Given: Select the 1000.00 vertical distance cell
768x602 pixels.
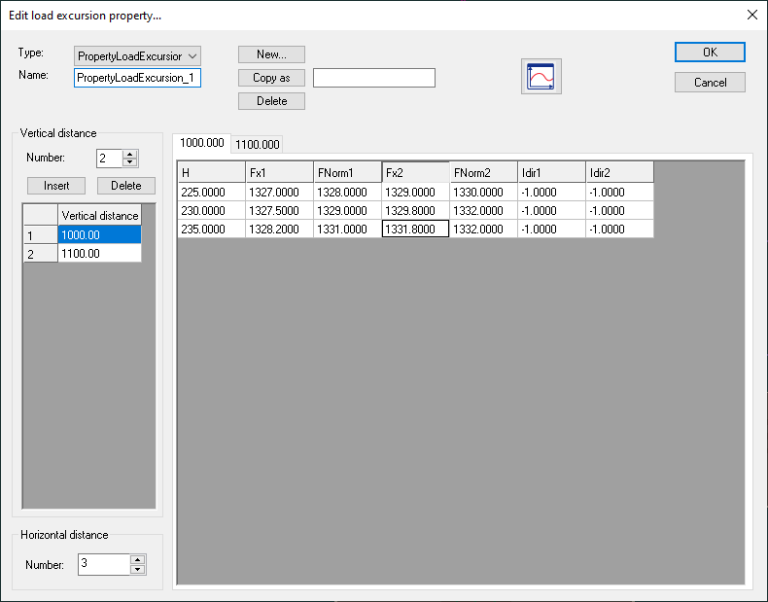Looking at the screenshot, I should 99,234.
